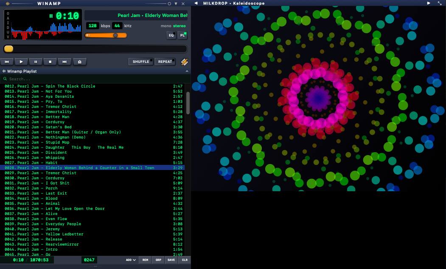This screenshot has height=269, width=446.
Task: Stop playback with the stop button
Action: click(x=50, y=62)
